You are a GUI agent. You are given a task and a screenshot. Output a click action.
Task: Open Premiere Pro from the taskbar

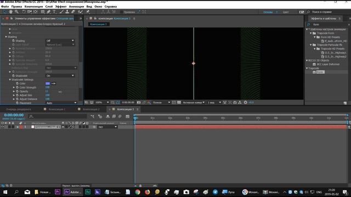point(58,192)
